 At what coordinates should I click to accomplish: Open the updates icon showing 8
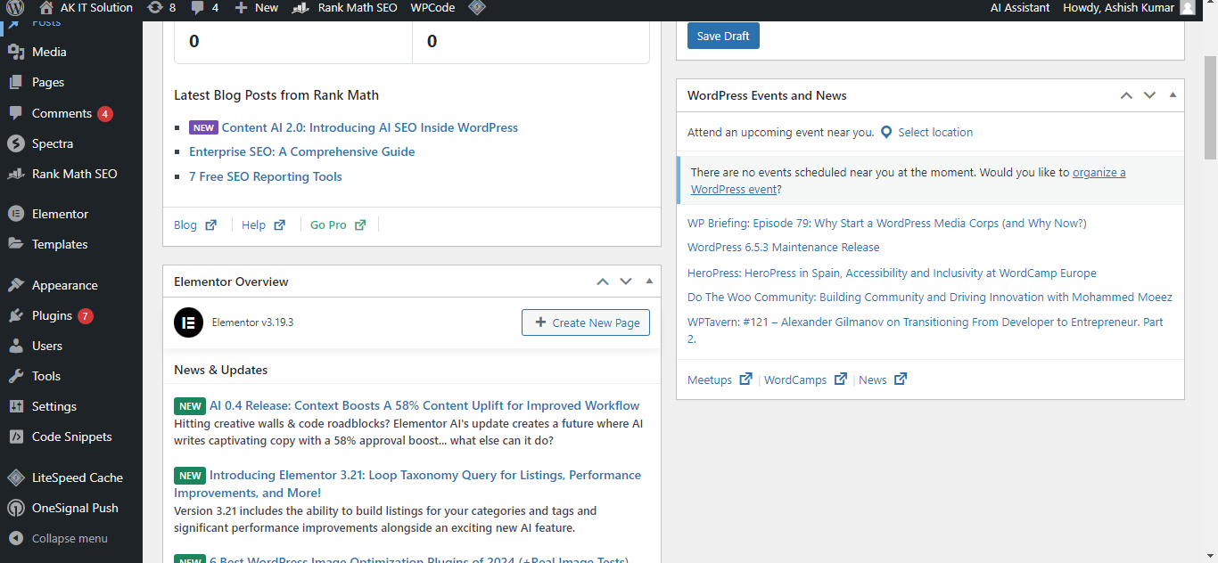(x=160, y=7)
